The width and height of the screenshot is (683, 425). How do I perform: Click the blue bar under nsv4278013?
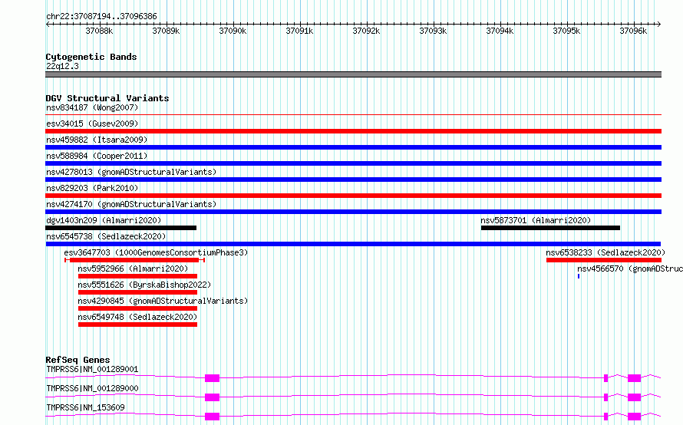point(353,180)
